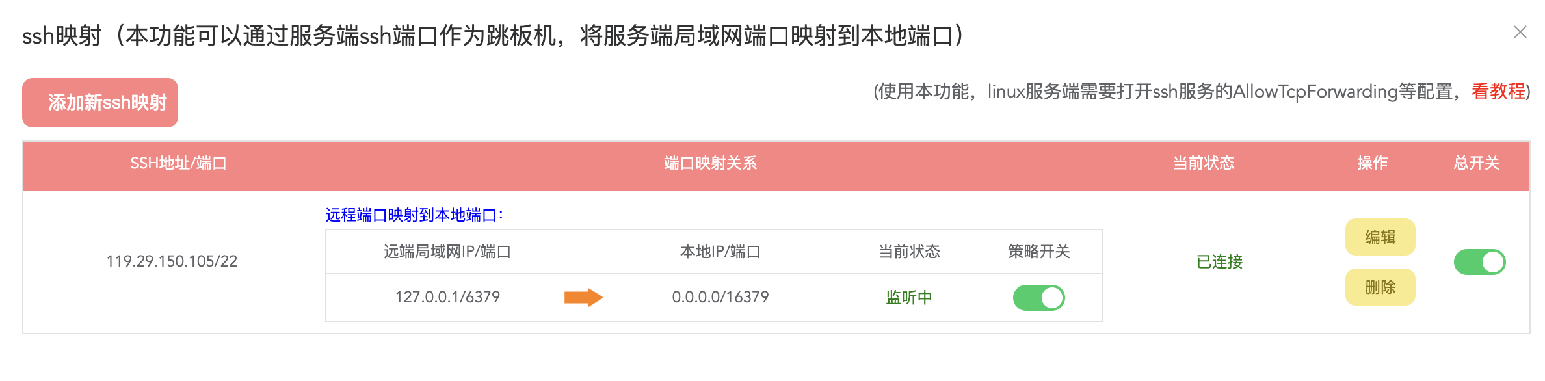
Task: Click the 远端局域网IP/端口 sub-table header
Action: click(x=447, y=252)
